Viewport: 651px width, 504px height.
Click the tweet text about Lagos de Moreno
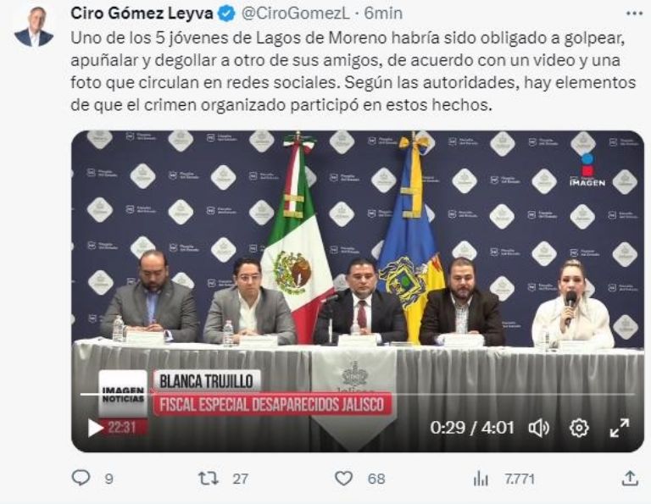coord(353,71)
